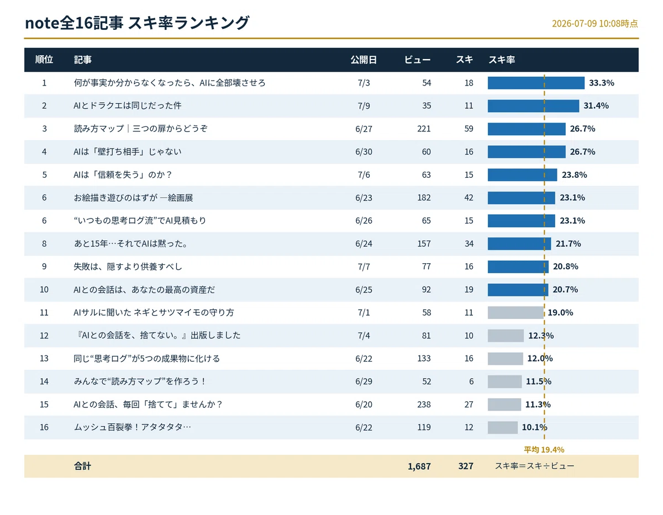The height and width of the screenshot is (515, 663).
Task: Click the likes value '27'
Action: [469, 405]
